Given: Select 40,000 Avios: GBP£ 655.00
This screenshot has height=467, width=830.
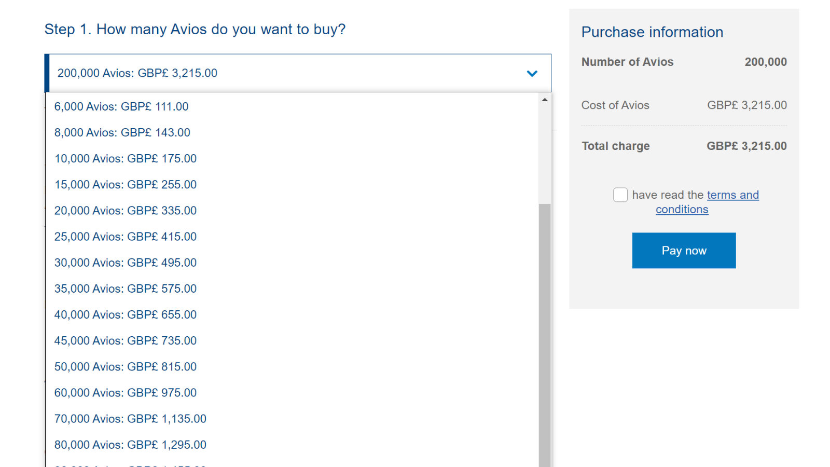Looking at the screenshot, I should 293,314.
